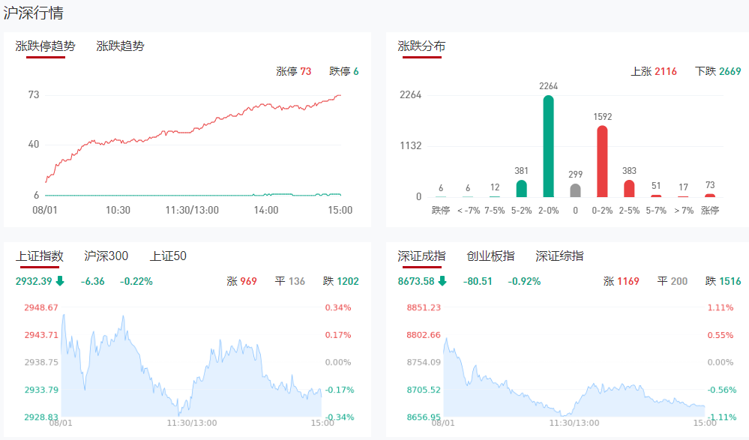This screenshot has width=749, height=440.
Task: Click the 跌停 6 count above the trend chart
Action: point(344,71)
